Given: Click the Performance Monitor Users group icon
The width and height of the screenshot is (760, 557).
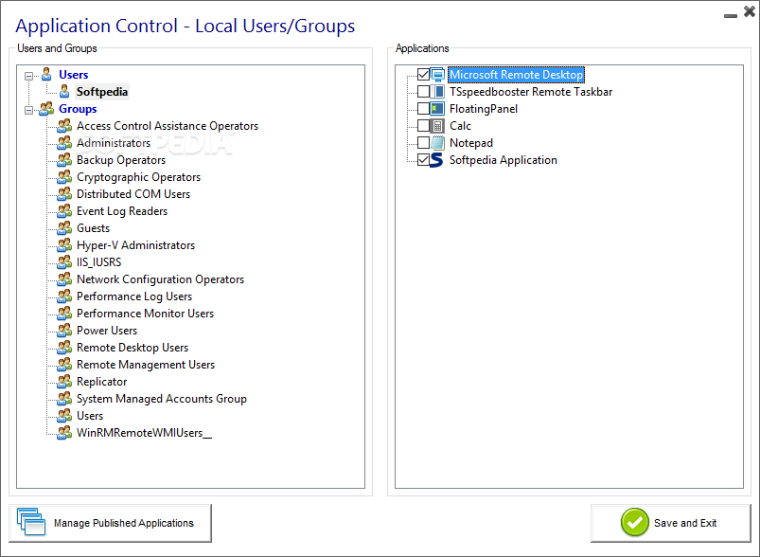Looking at the screenshot, I should [x=64, y=314].
